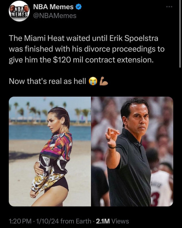
Task: Click the 'Erik Spoelstra' text in tweet
Action: pos(134,38)
